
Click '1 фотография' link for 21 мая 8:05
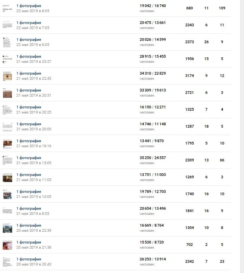[29, 209]
